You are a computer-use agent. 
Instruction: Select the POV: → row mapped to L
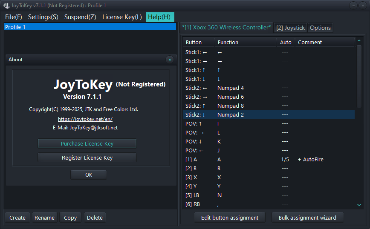coord(269,133)
